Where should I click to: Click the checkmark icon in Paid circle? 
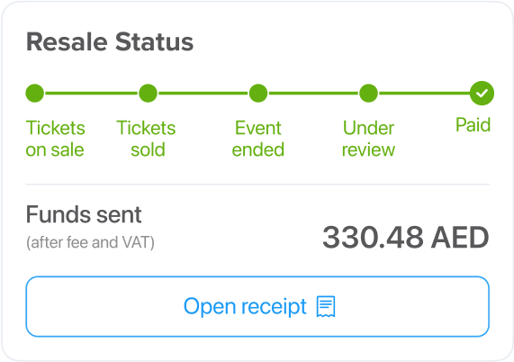[x=482, y=93]
